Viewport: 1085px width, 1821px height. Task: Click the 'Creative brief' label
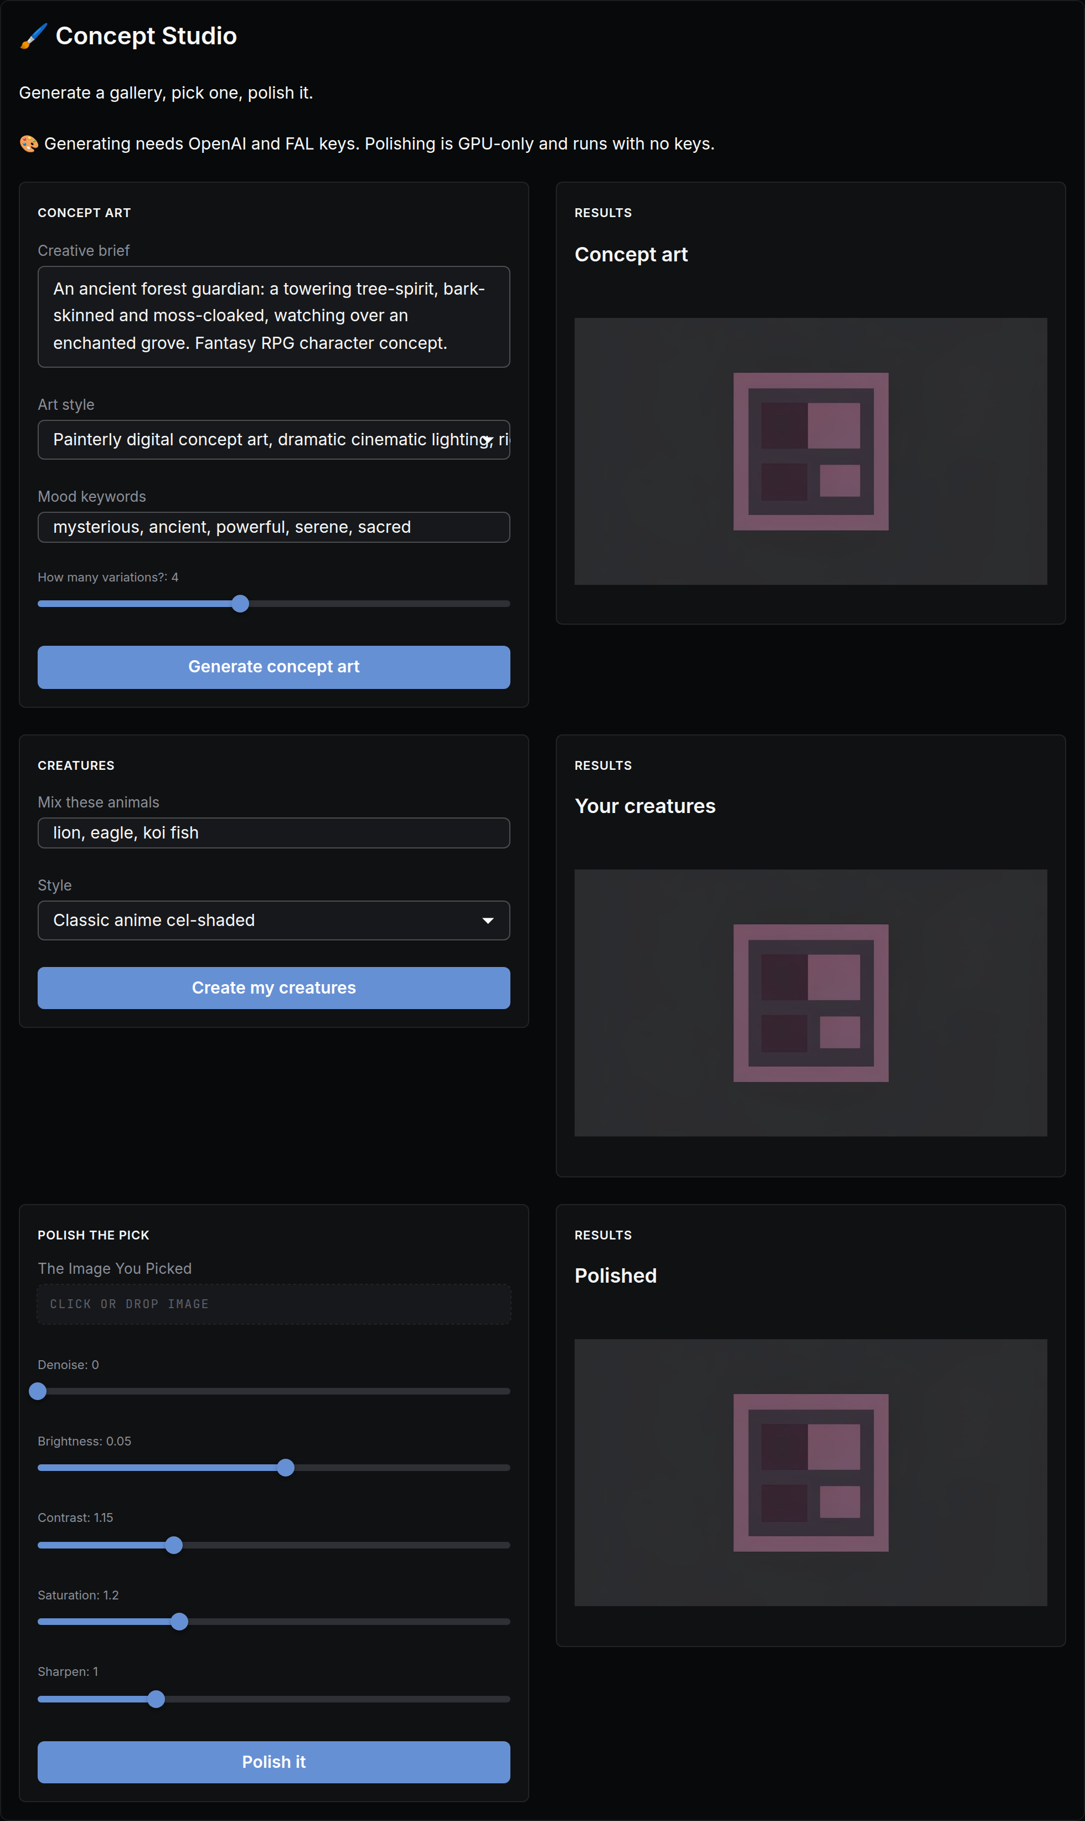pos(84,251)
